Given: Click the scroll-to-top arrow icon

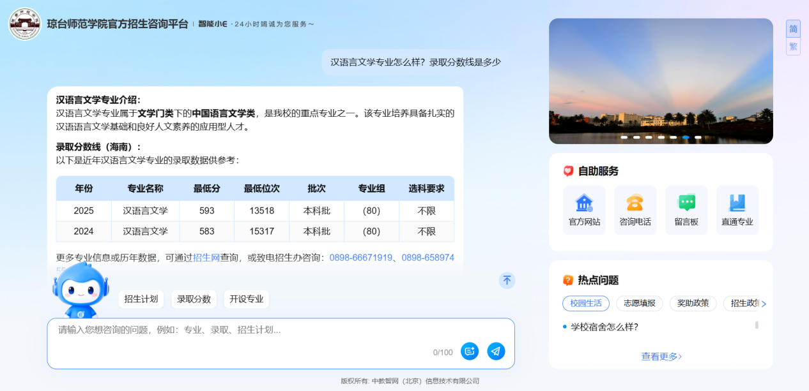Looking at the screenshot, I should 507,280.
